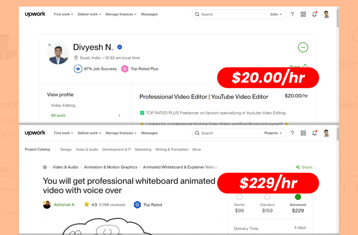Viewport: 358px width, 235px height.
Task: Open the Abhishek K. seller profile link
Action: tap(64, 205)
